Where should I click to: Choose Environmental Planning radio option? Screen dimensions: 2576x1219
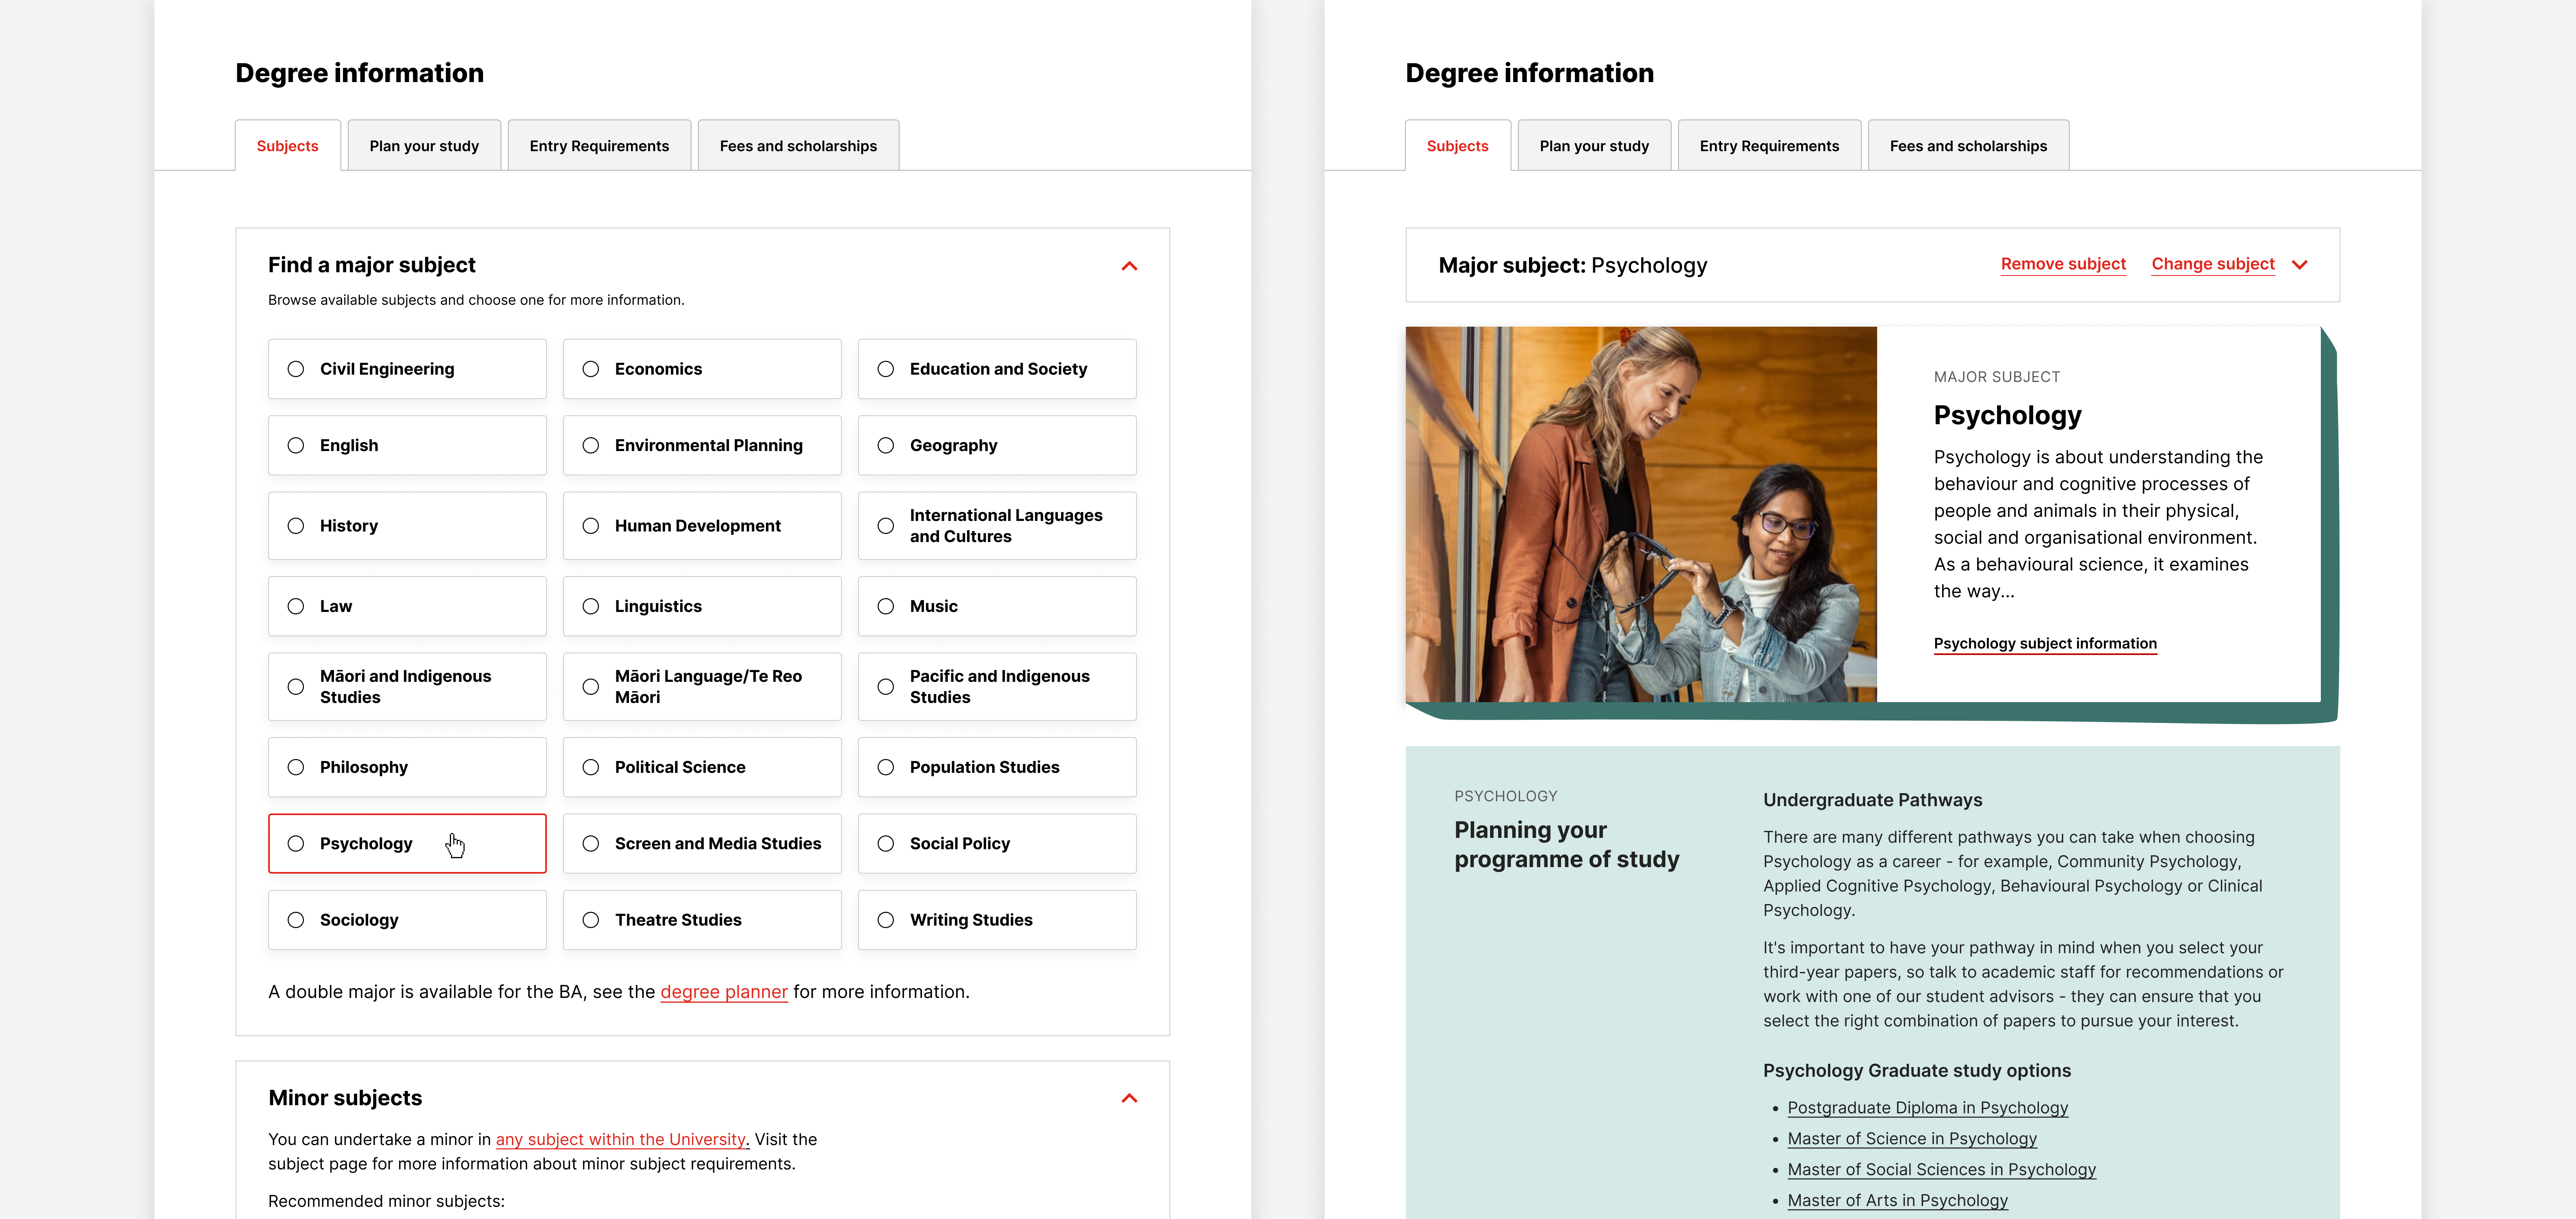[591, 445]
